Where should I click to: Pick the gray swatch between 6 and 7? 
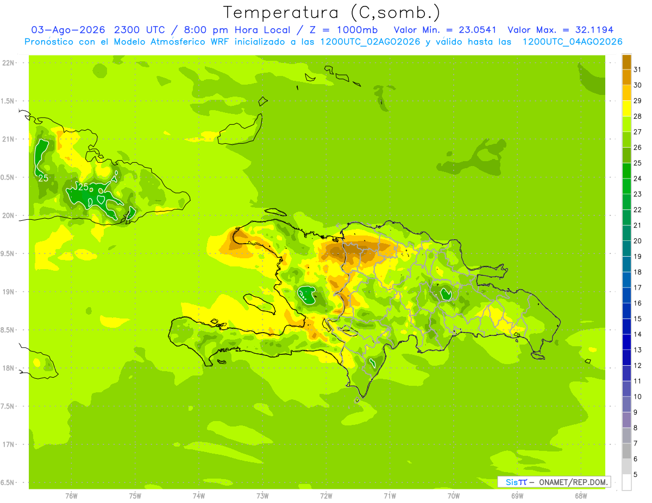[x=626, y=451]
